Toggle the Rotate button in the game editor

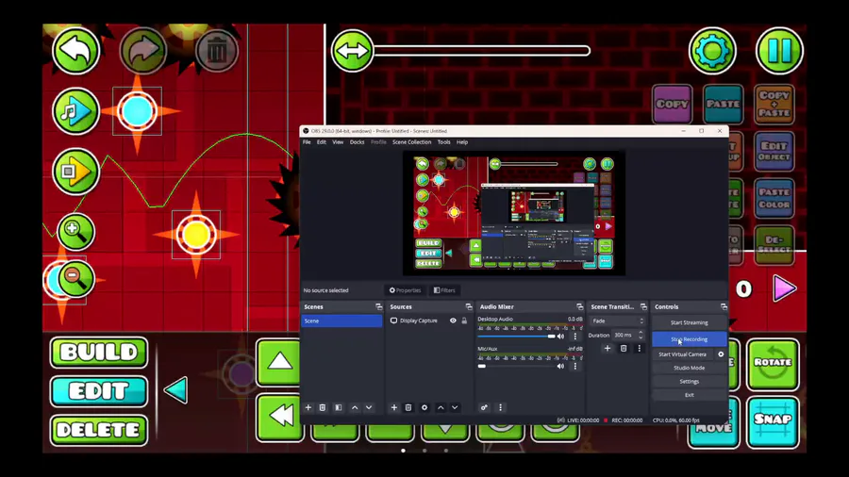coord(773,363)
